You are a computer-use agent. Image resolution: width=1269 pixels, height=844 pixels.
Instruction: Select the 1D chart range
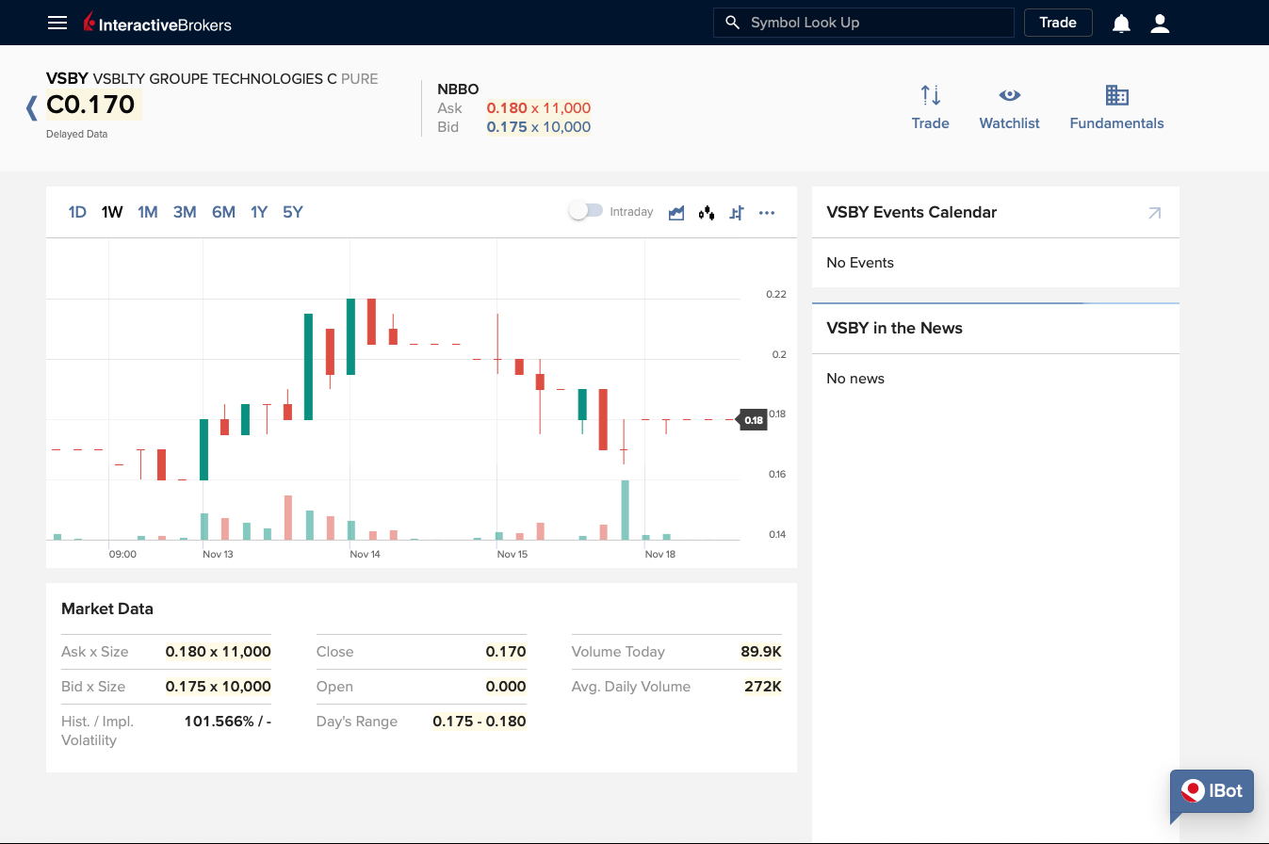[x=77, y=212]
